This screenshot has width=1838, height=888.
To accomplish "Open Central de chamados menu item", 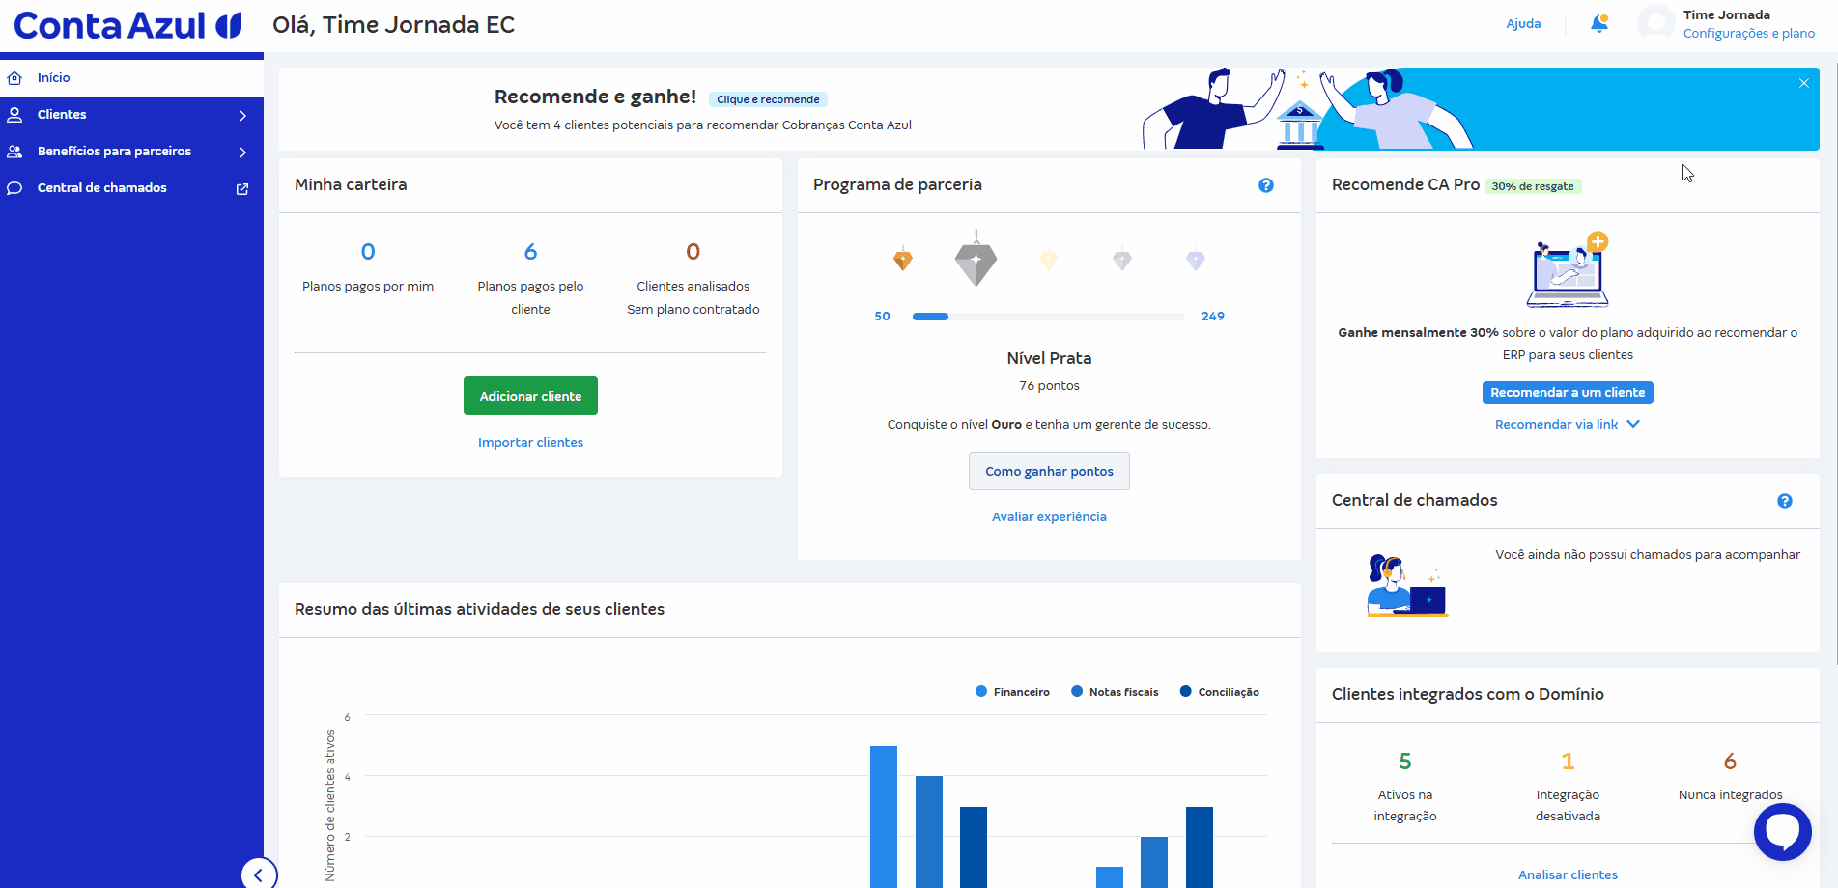I will click(x=131, y=188).
